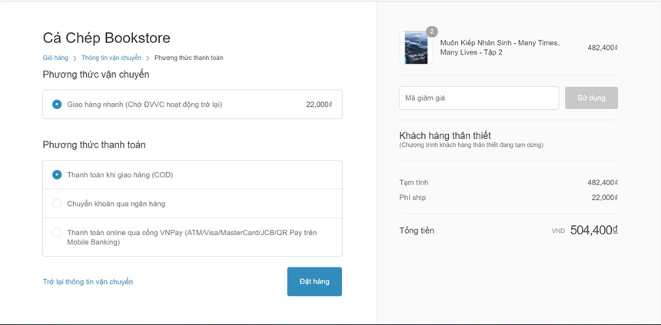Click the book cover thumbnail image
The width and height of the screenshot is (661, 325).
coord(416,48)
